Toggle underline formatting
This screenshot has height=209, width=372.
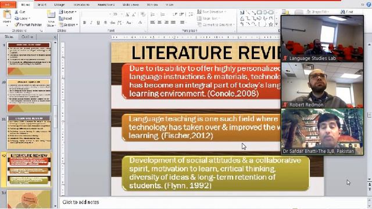[x=98, y=23]
